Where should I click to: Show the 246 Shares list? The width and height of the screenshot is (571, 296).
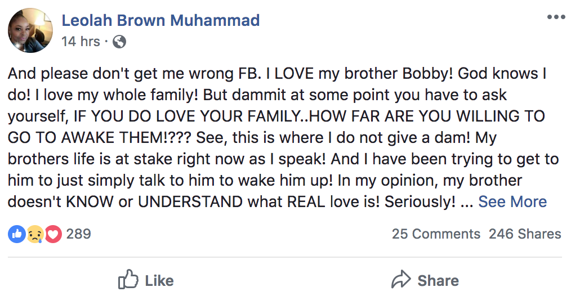[x=525, y=234]
